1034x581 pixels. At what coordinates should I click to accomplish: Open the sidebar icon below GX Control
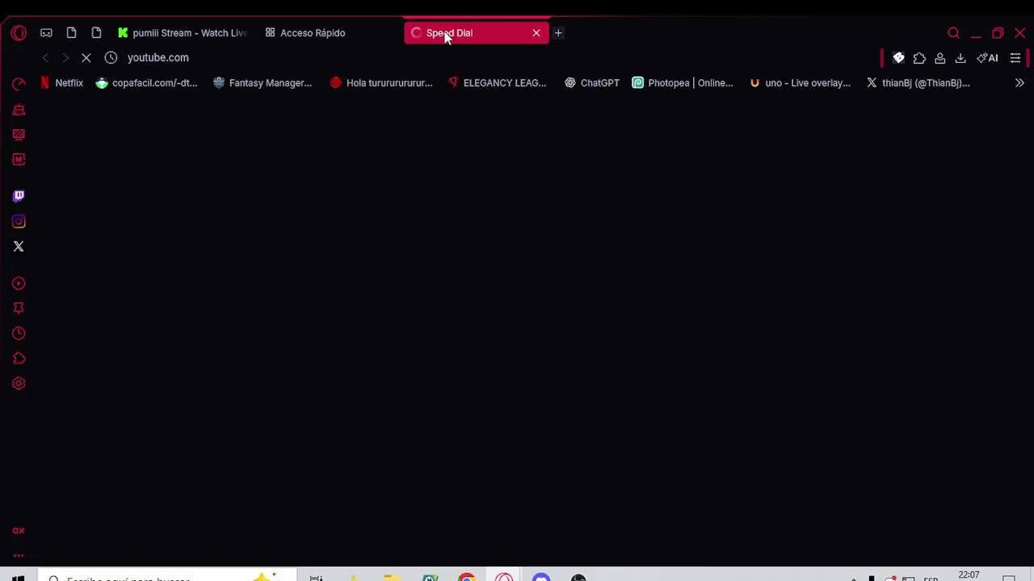tap(19, 110)
